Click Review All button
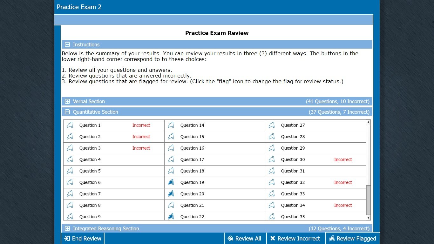 [x=245, y=239]
